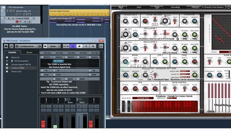The image size is (231, 133).
Task: Click the Oscillator 1 blue Pitch knob
Action: (x=135, y=35)
